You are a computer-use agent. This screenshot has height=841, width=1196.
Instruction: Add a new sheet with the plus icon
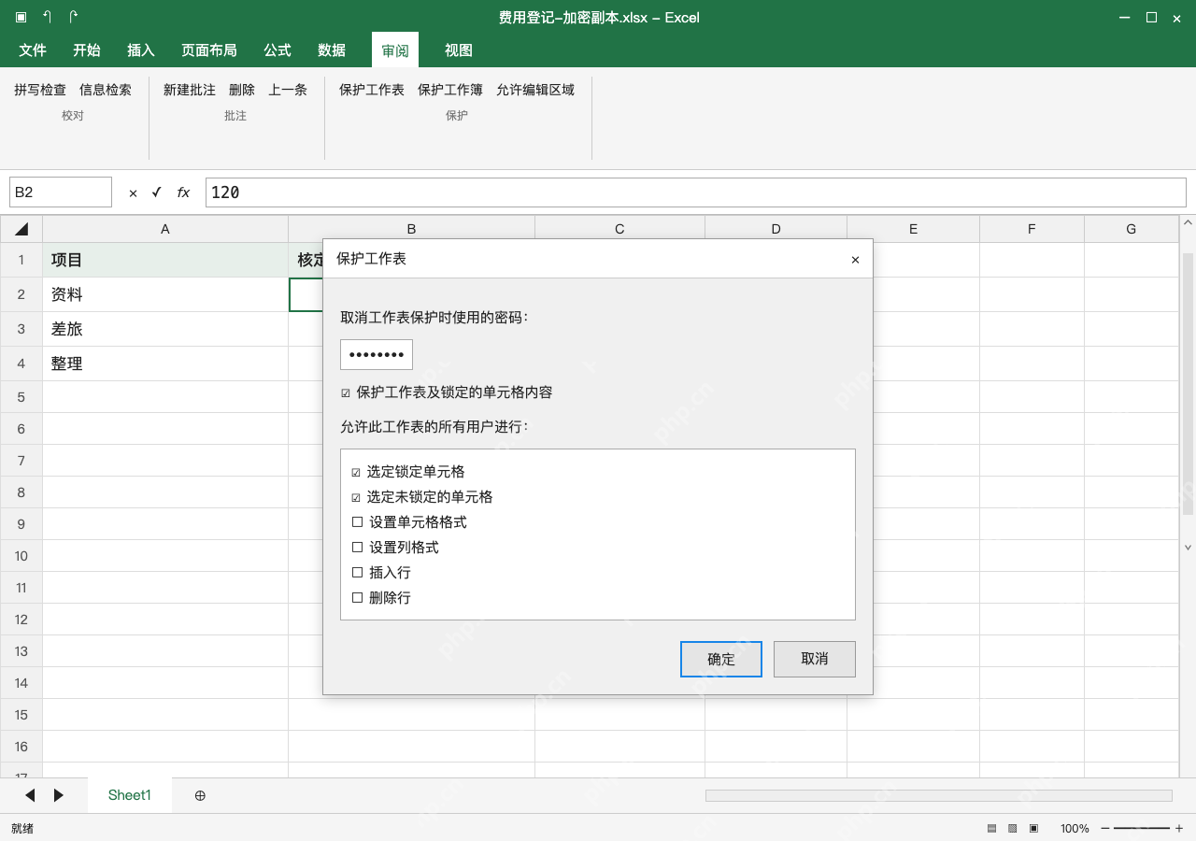click(200, 795)
